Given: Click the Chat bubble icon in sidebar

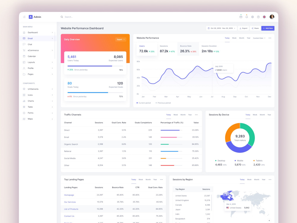Looking at the screenshot, I should [24, 44].
